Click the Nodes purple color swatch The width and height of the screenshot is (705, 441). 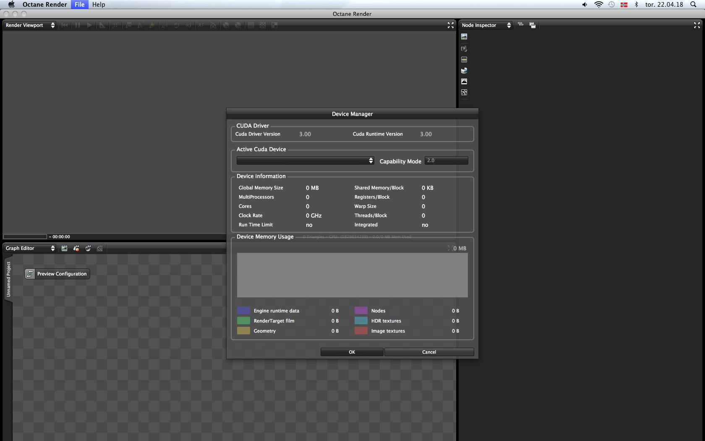click(361, 310)
